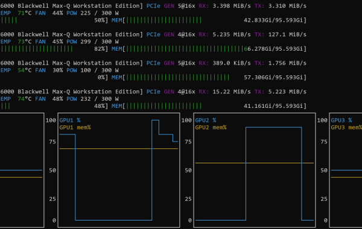The image size is (362, 229).
Task: Select the 71°C temperature value
Action: [x=25, y=13]
